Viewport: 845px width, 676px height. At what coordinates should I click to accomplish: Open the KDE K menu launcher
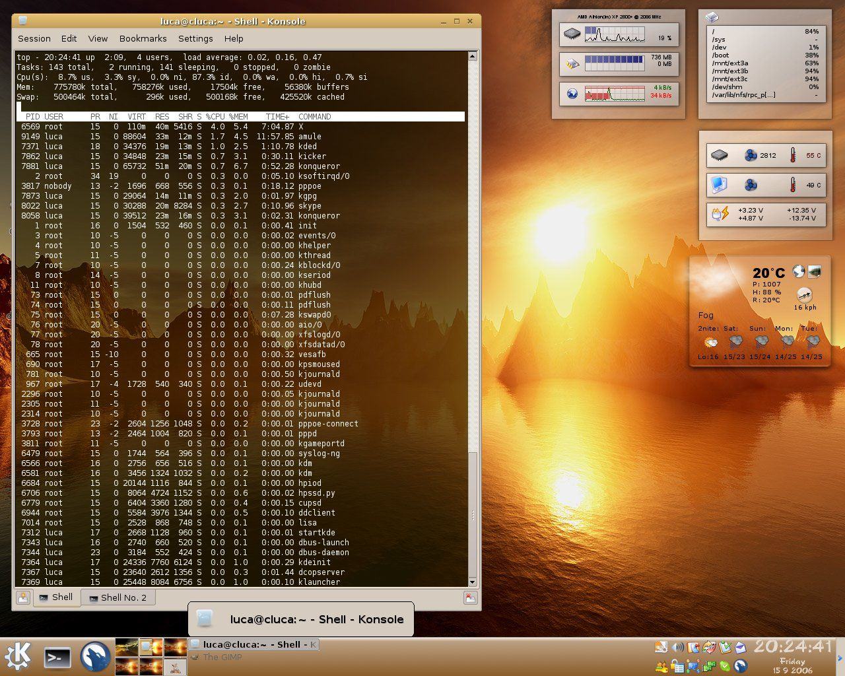tap(18, 656)
